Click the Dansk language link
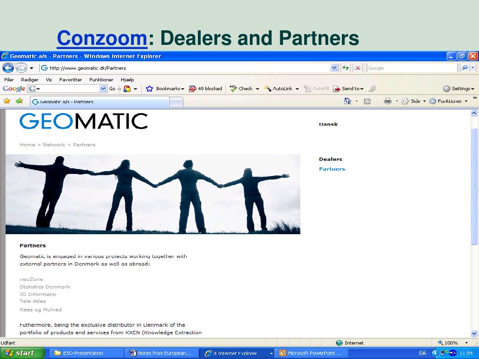This screenshot has width=479, height=359. coord(328,124)
